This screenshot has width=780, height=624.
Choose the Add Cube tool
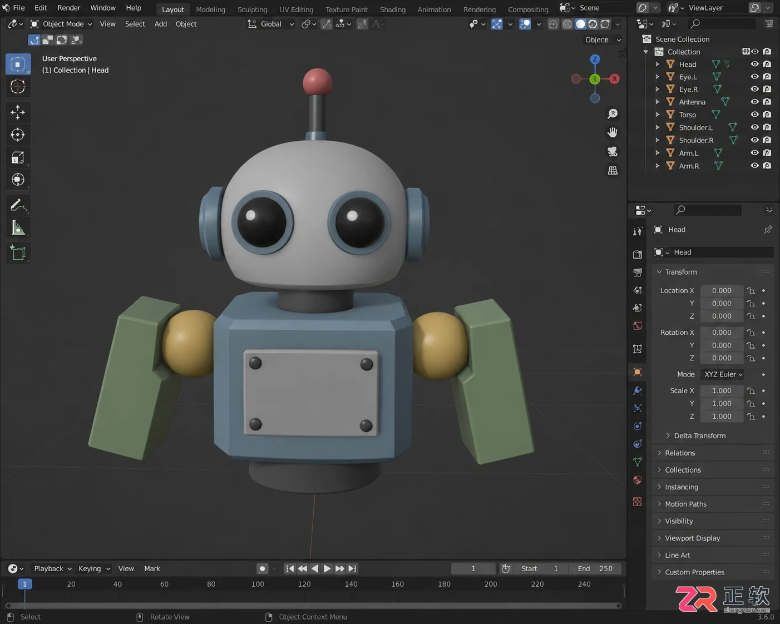tap(18, 253)
